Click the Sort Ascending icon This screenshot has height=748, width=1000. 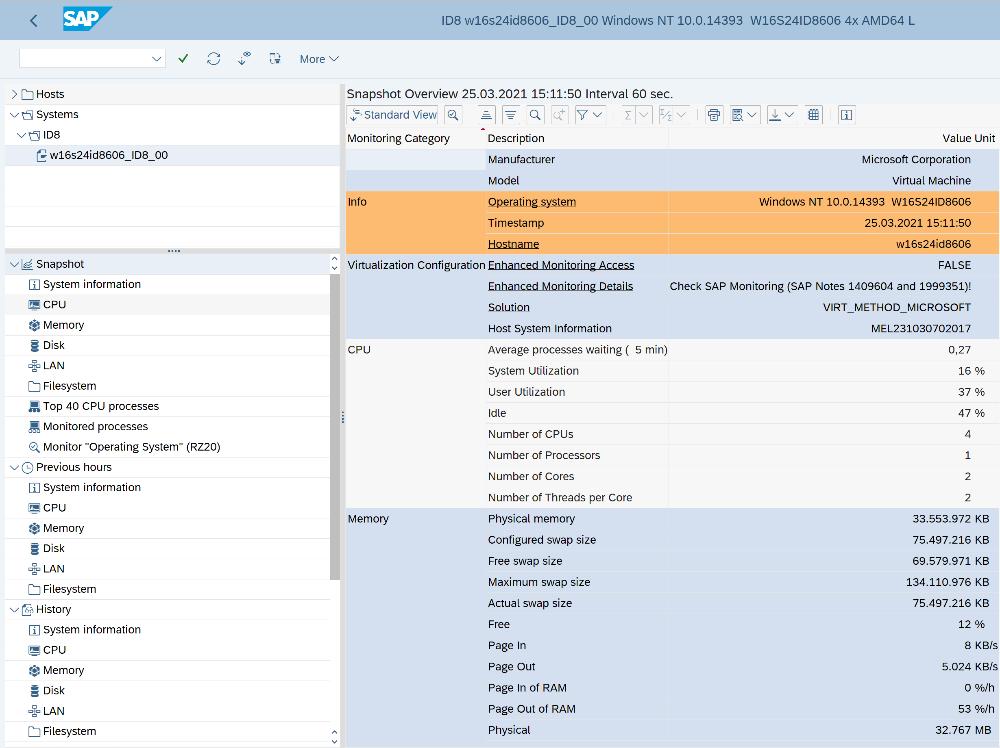(486, 115)
